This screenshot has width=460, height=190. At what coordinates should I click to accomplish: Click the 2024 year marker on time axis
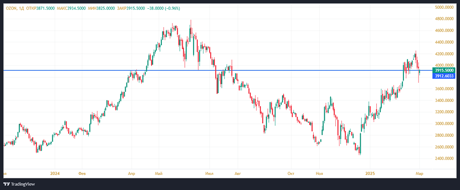55,173
